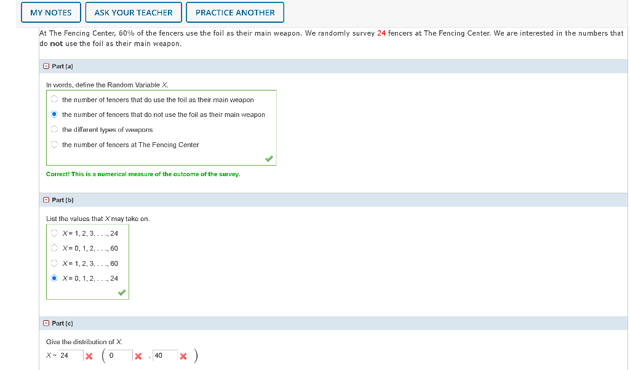
Task: Collapse the Part (a) section
Action: [x=46, y=66]
